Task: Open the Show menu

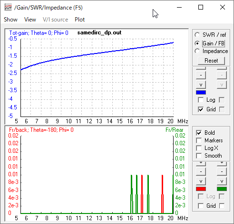Action: tap(10, 20)
